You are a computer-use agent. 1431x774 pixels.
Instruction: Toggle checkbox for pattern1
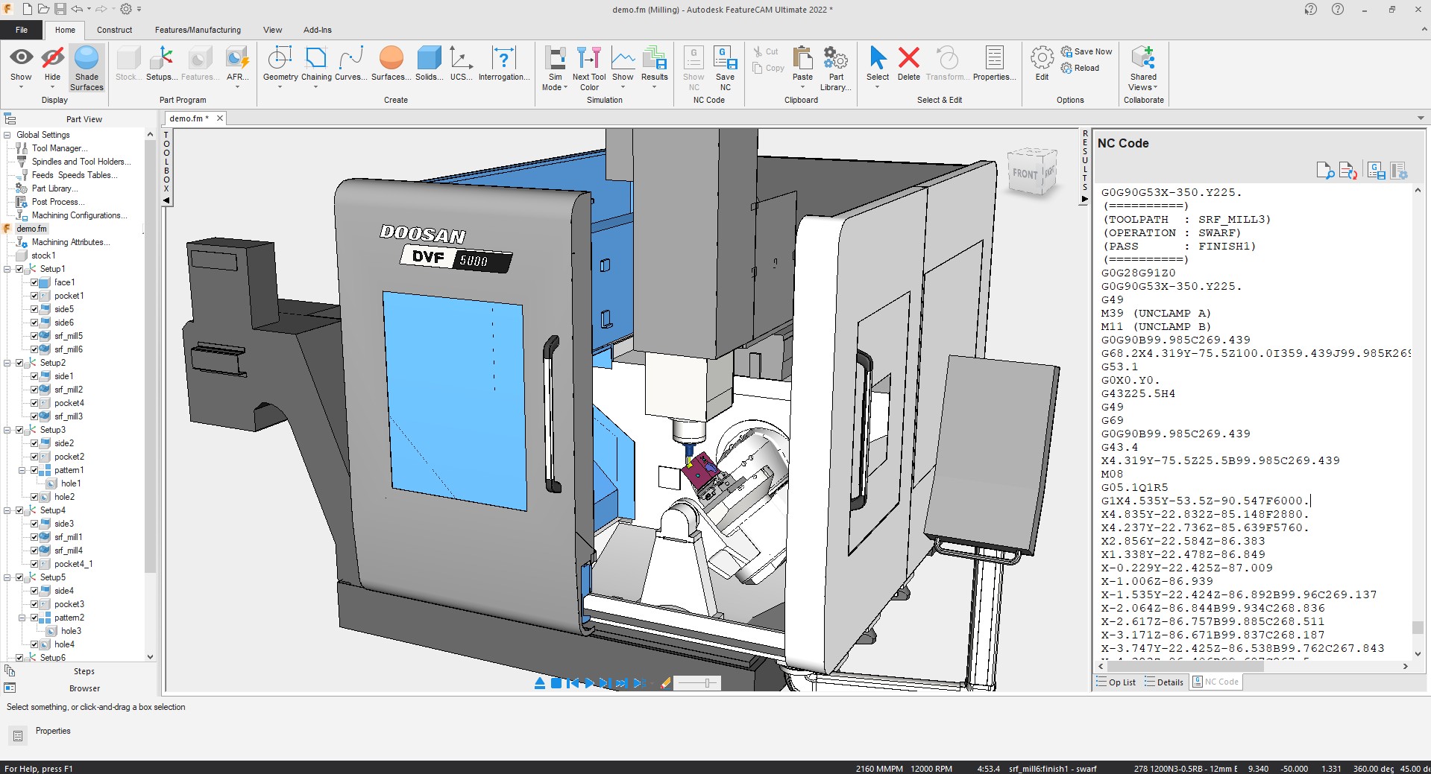pyautogui.click(x=34, y=470)
